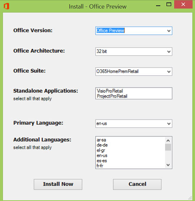Click the Cancel button

pos(137,184)
